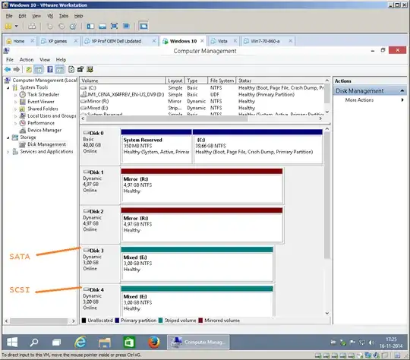Sort by the Layout column header

tap(175, 81)
